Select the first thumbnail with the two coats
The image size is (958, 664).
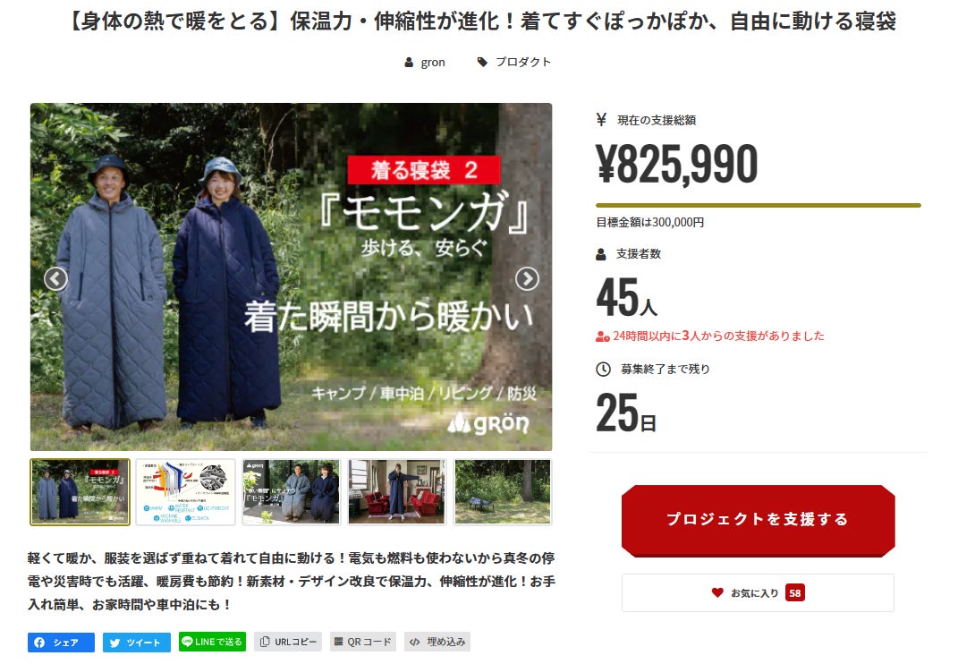coord(80,492)
